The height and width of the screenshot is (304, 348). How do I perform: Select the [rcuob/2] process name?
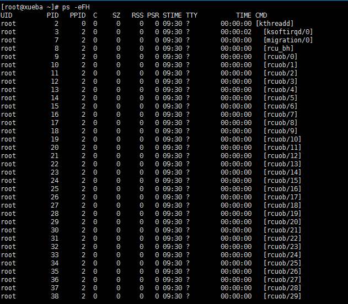pyautogui.click(x=280, y=73)
